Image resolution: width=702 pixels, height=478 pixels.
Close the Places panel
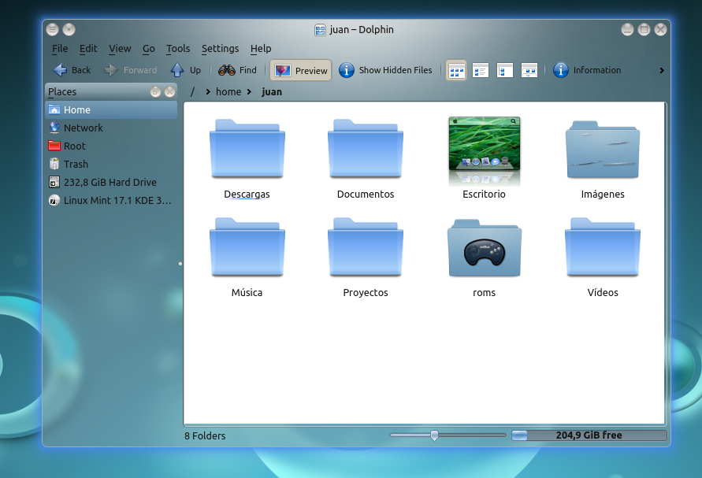click(169, 92)
